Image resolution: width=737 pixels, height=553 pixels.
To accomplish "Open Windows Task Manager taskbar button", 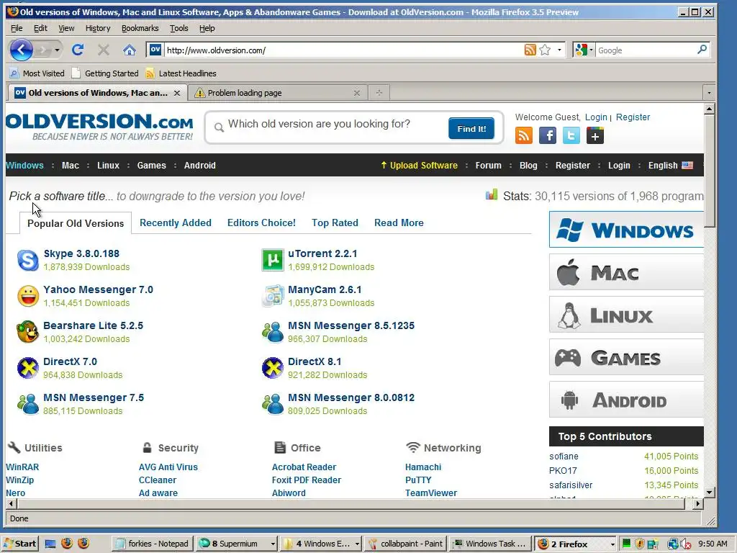I will click(x=489, y=544).
